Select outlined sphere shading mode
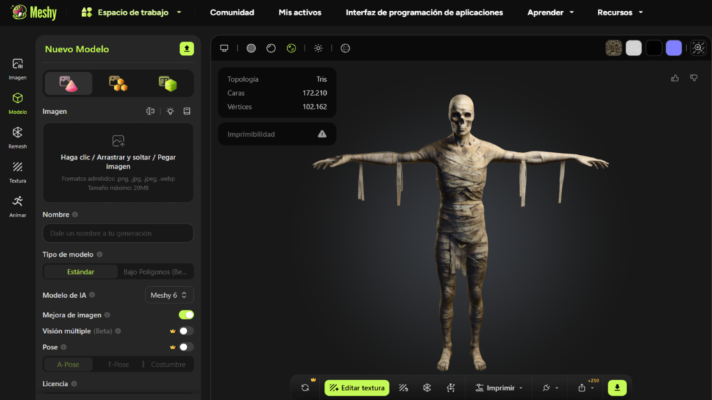 click(271, 48)
